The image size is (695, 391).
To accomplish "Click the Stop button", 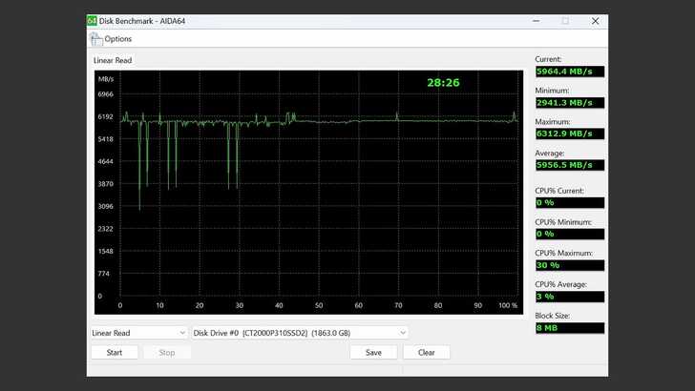I will [166, 352].
